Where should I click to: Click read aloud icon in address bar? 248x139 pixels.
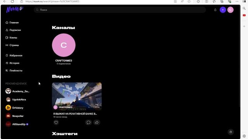coord(182,2)
